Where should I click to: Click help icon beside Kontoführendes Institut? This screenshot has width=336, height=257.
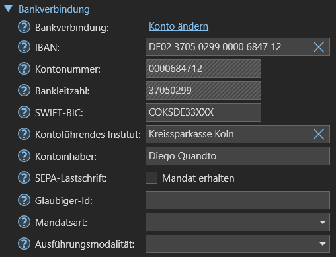pos(24,134)
